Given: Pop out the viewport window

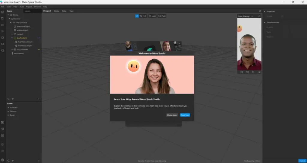Looking at the screenshot, I should tap(260, 11).
